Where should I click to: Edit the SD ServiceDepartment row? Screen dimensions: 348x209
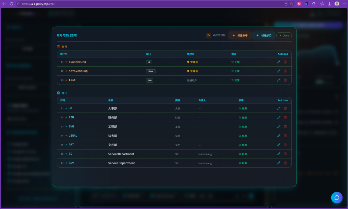pos(279,154)
